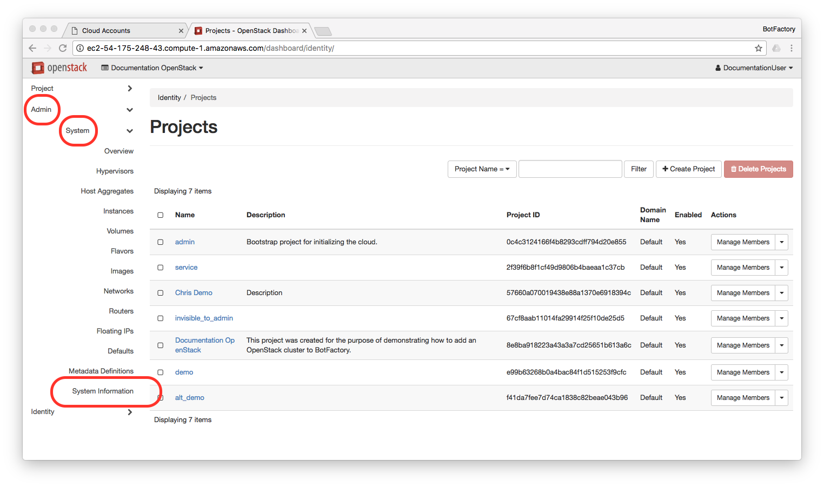Check the box for the admin project
Viewport: 824px width, 487px height.
(161, 242)
